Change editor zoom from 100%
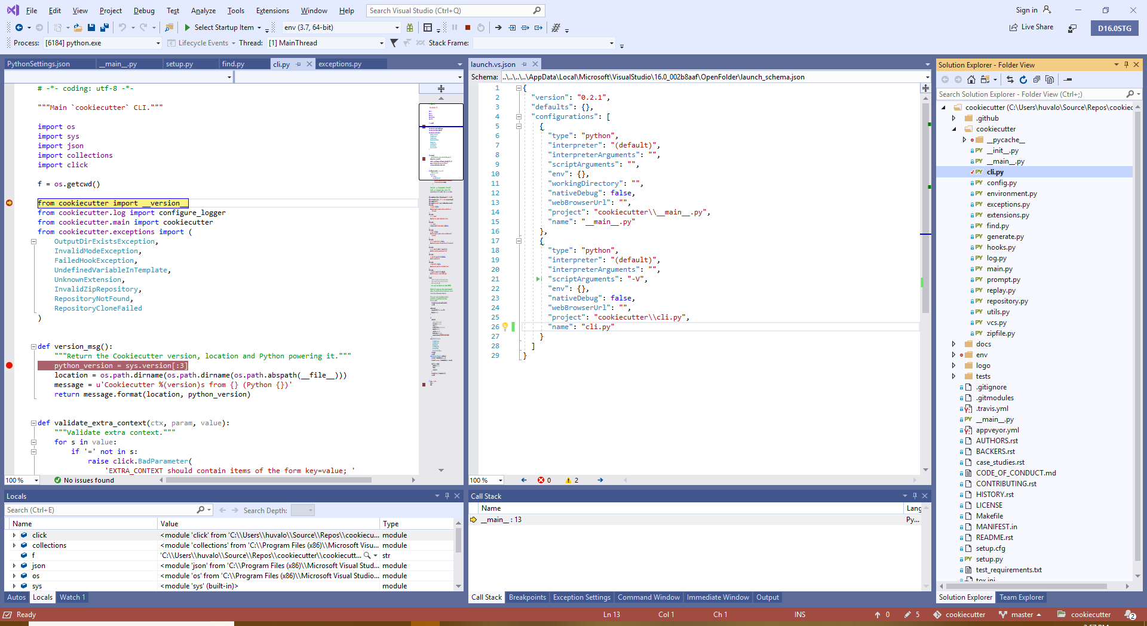This screenshot has width=1147, height=626. point(22,480)
